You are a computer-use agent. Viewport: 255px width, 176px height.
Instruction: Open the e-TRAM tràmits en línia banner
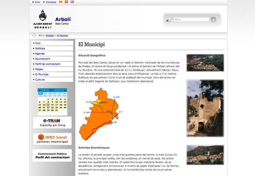coord(52,122)
